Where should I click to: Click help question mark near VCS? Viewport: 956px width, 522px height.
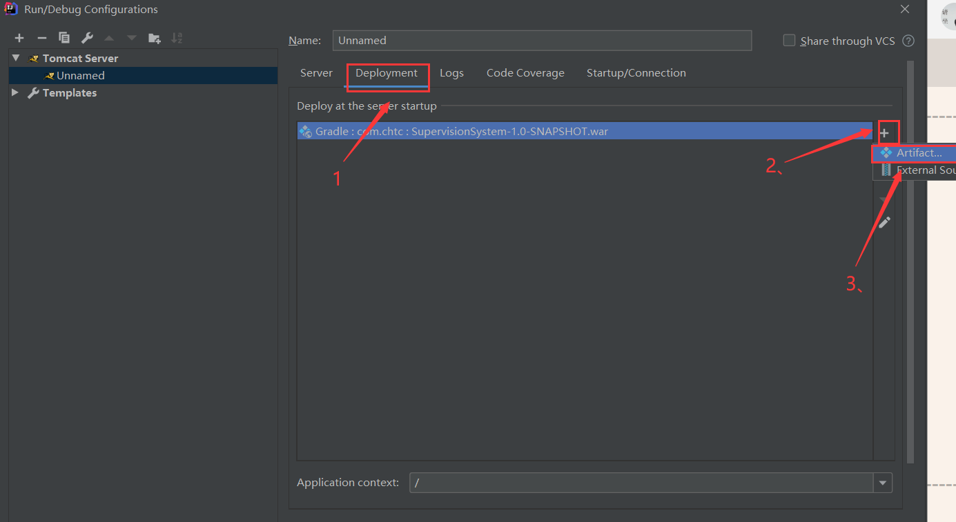908,41
